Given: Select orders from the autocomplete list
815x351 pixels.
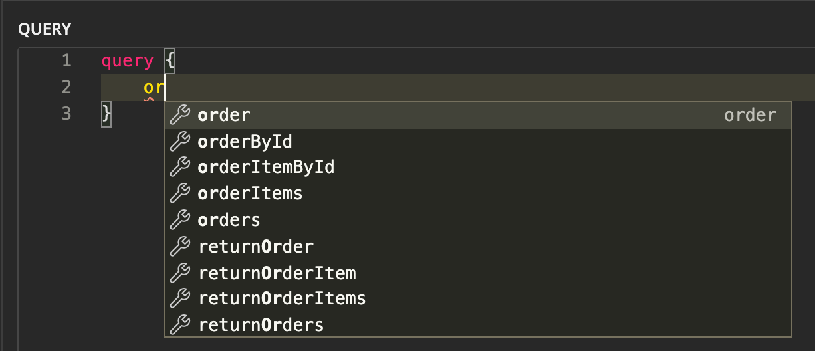Looking at the screenshot, I should click(229, 220).
